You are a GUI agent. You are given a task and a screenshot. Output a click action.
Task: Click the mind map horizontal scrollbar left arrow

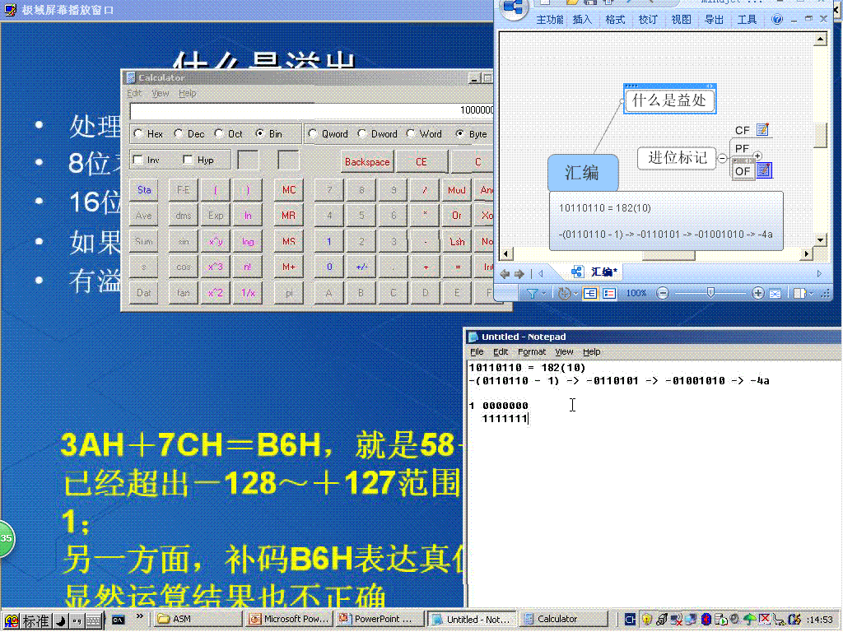[506, 253]
